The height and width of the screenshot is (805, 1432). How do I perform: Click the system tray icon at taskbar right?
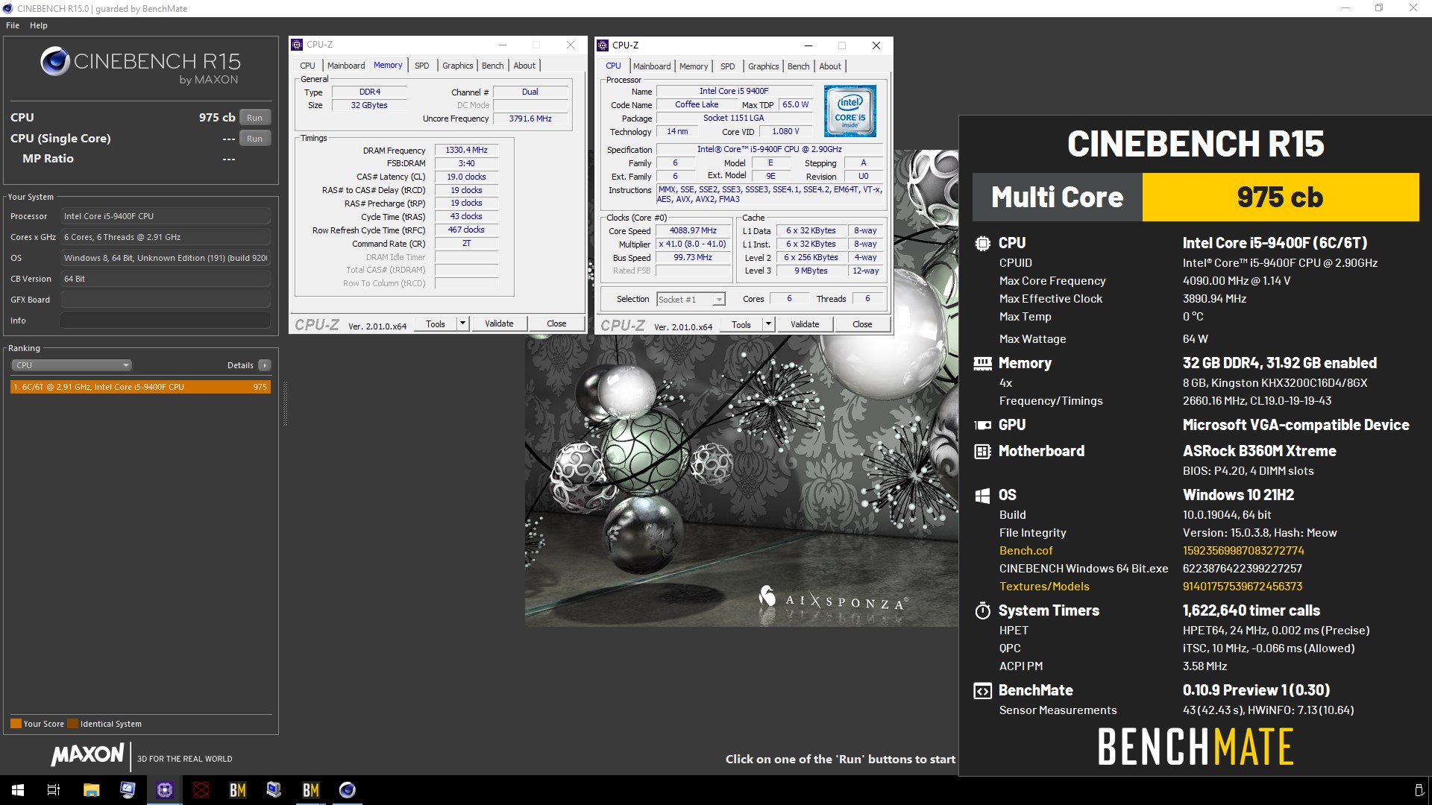tap(1419, 790)
